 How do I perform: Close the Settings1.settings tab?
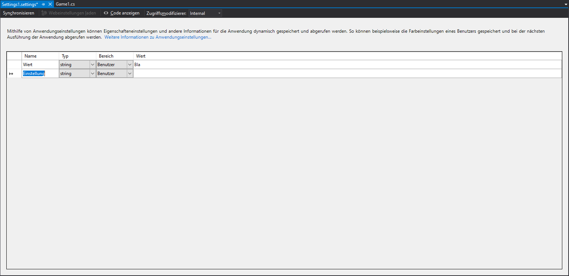50,4
